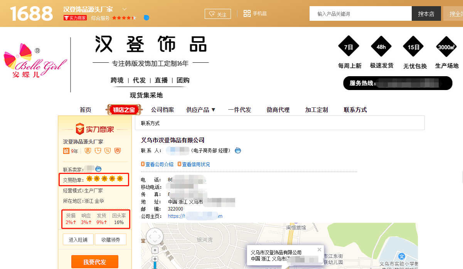
Task: Click the 实力商家 shield logo in sidebar
Action: tap(94, 128)
